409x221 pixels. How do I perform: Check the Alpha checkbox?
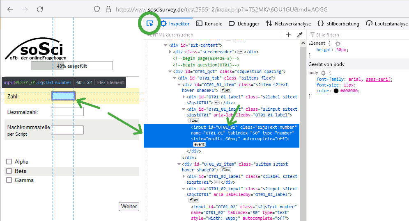tap(9, 162)
